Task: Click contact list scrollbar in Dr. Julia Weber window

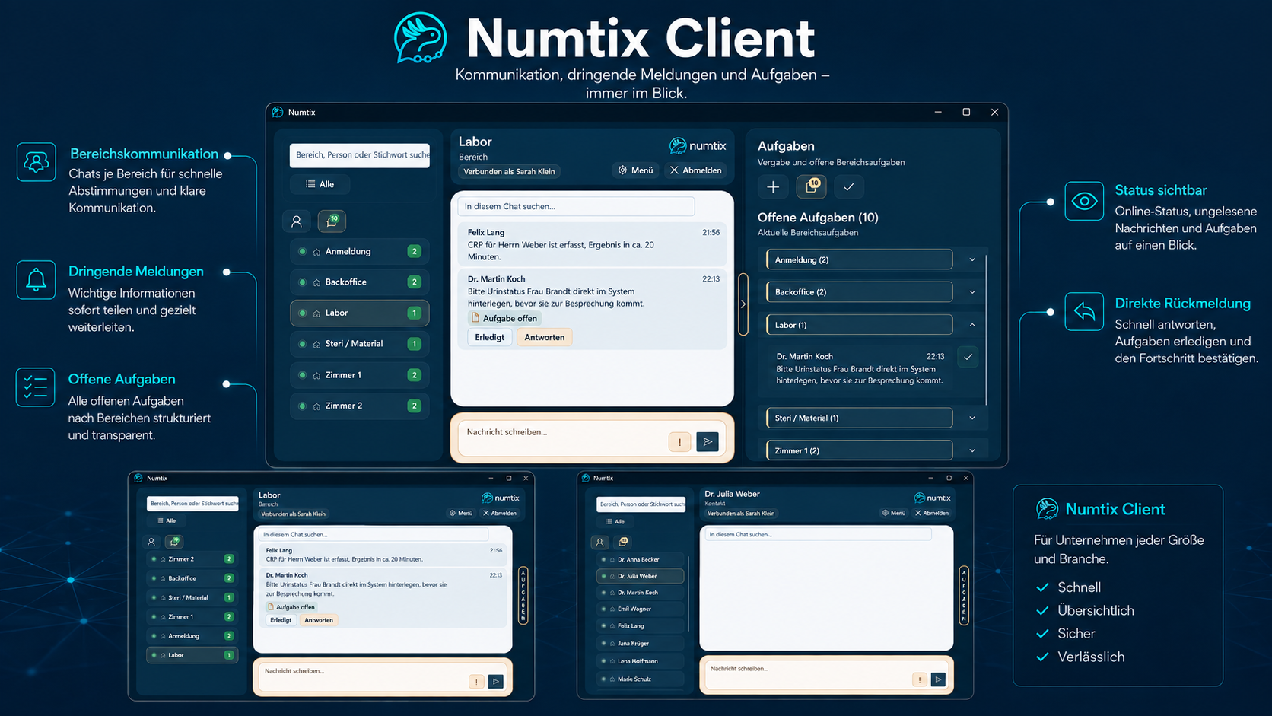Action: click(688, 593)
